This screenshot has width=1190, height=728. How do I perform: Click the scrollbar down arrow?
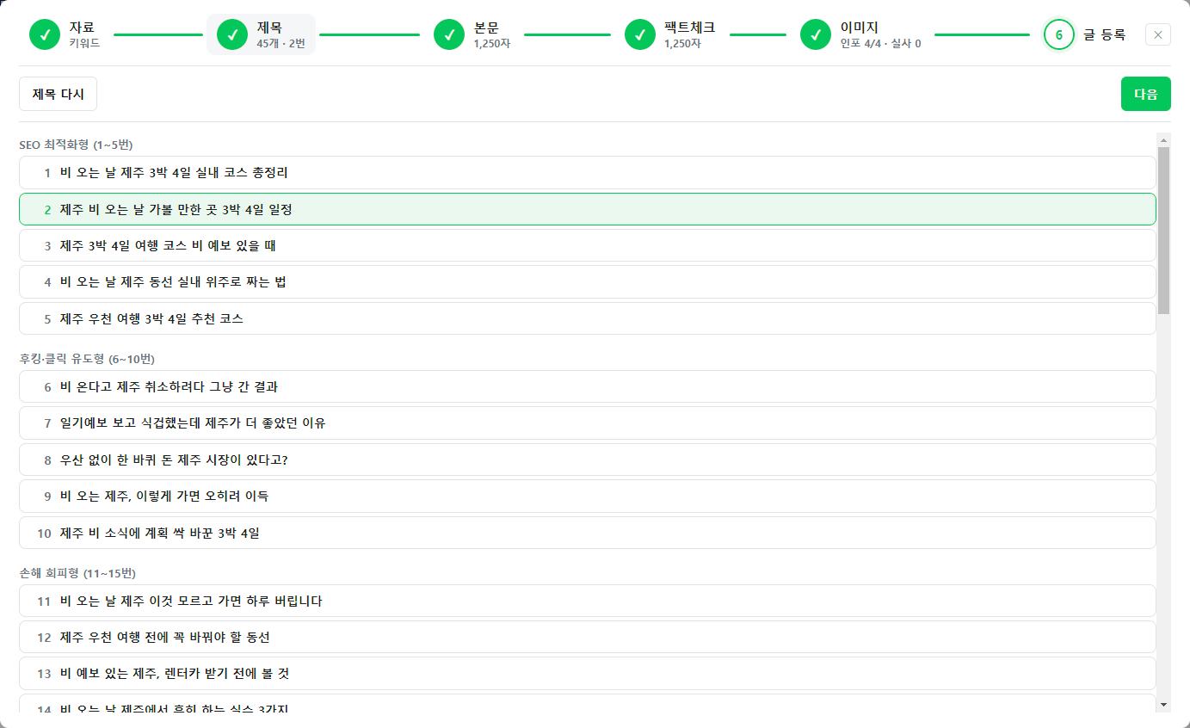[1164, 705]
